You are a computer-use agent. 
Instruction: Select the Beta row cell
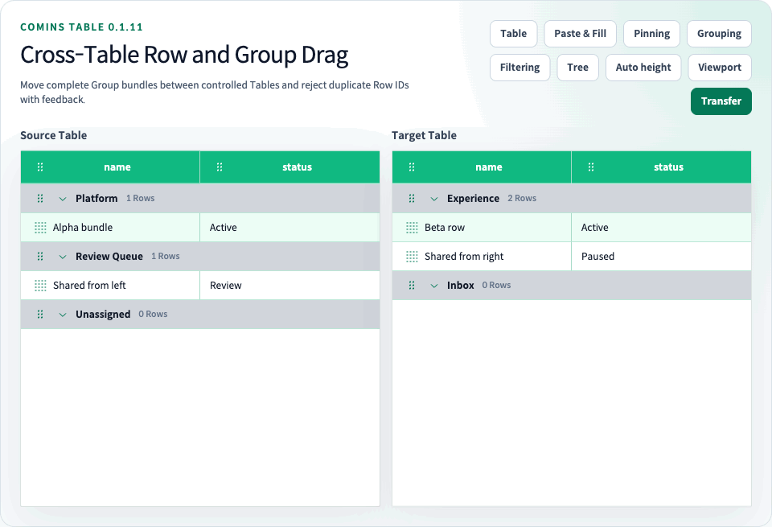click(x=482, y=228)
